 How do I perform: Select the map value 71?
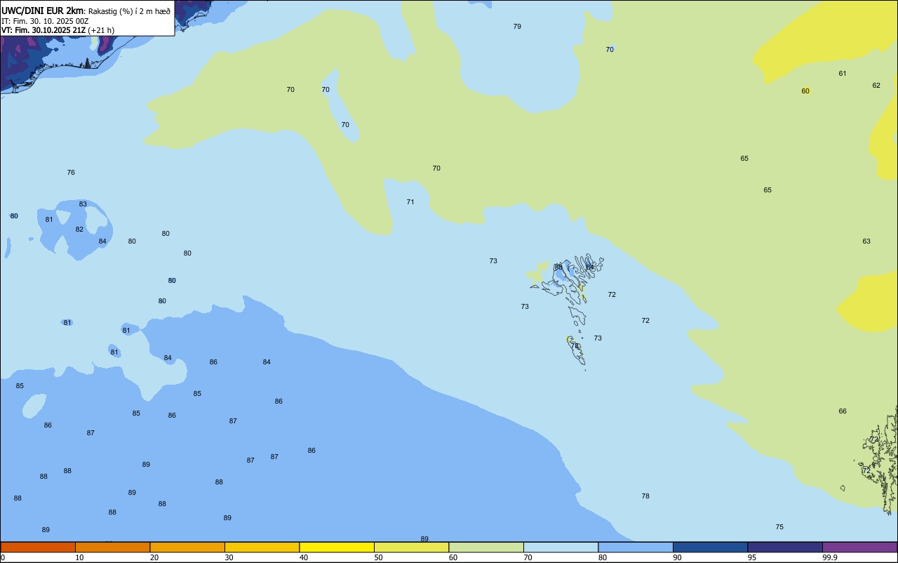pos(410,202)
